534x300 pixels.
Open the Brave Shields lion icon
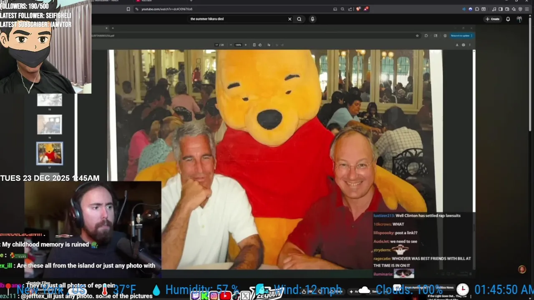[x=358, y=9]
